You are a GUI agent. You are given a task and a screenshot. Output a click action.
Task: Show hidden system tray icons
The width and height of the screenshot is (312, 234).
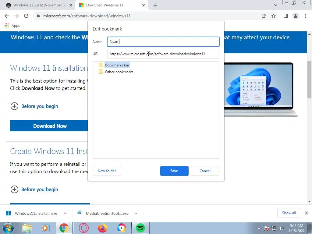coord(259,228)
